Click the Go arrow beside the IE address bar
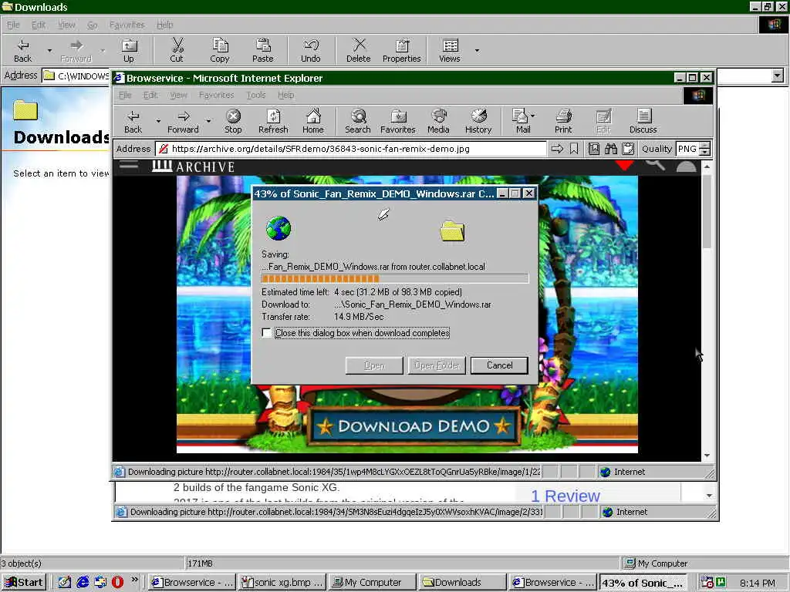The image size is (790, 592). (x=557, y=149)
